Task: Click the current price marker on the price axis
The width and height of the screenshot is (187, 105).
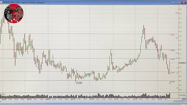Action: (x=182, y=63)
